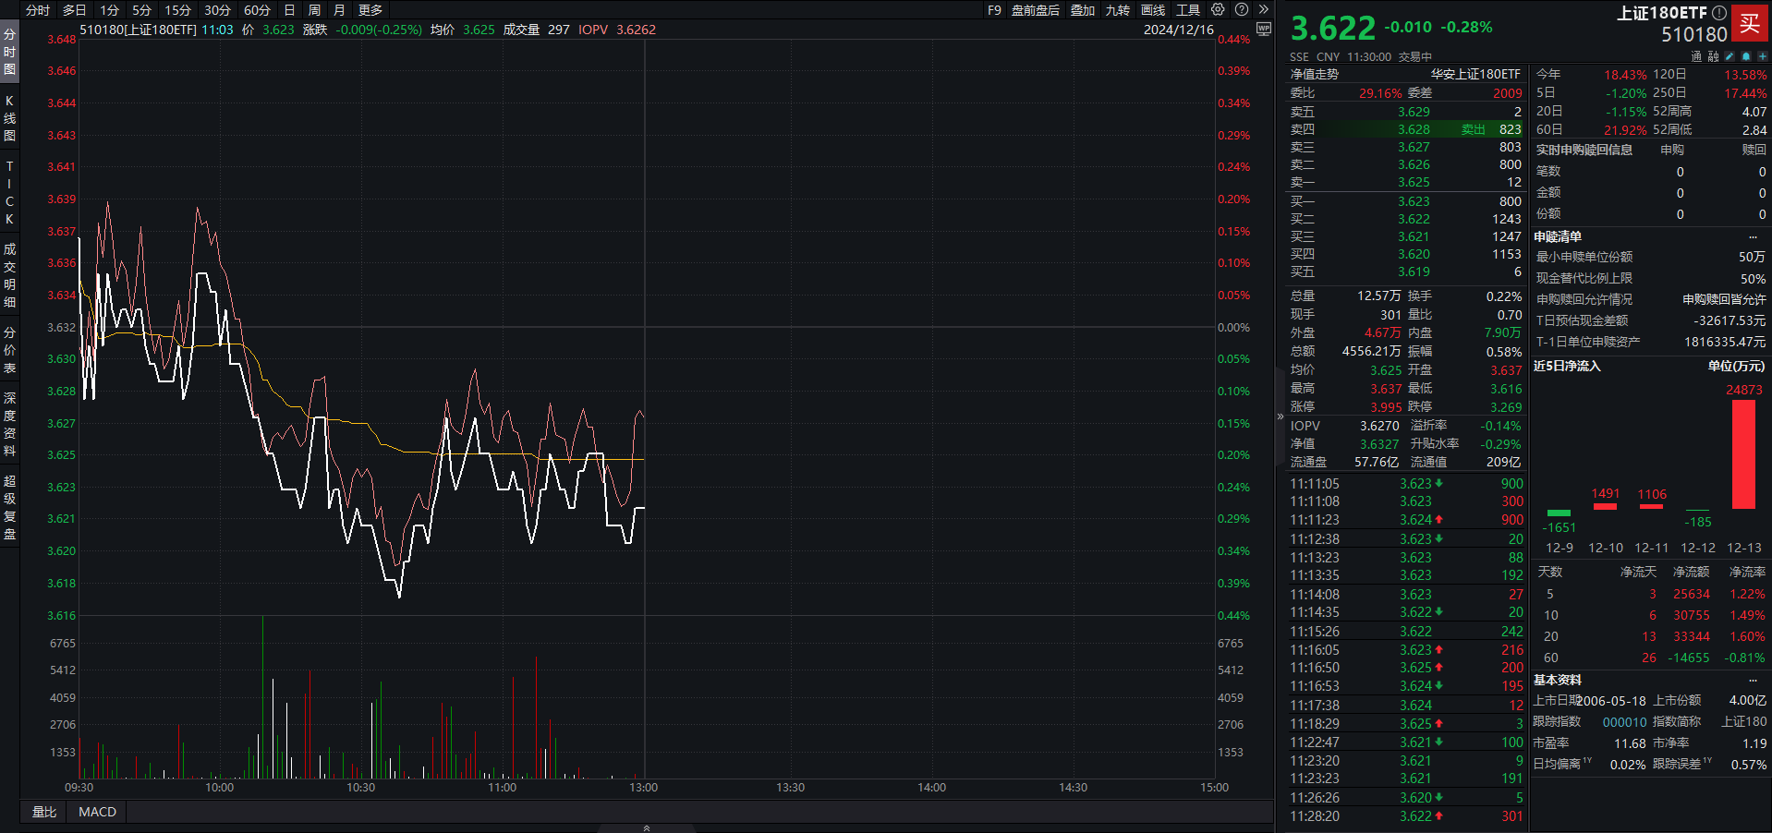Add to watchlist plus icon
Screen dimensions: 1772x833
click(x=1763, y=56)
